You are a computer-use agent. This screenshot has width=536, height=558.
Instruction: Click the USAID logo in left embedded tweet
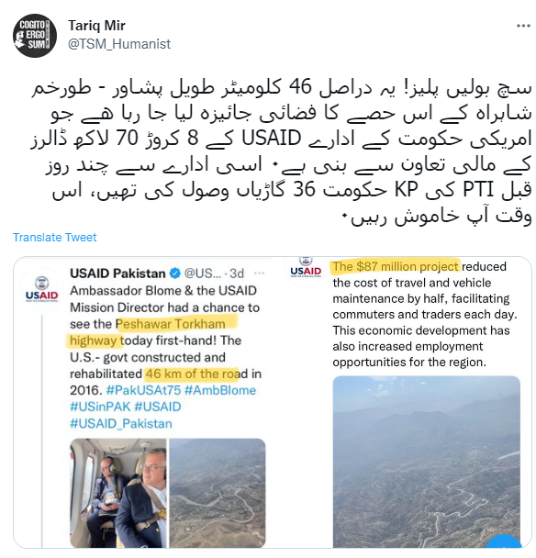coord(41,290)
